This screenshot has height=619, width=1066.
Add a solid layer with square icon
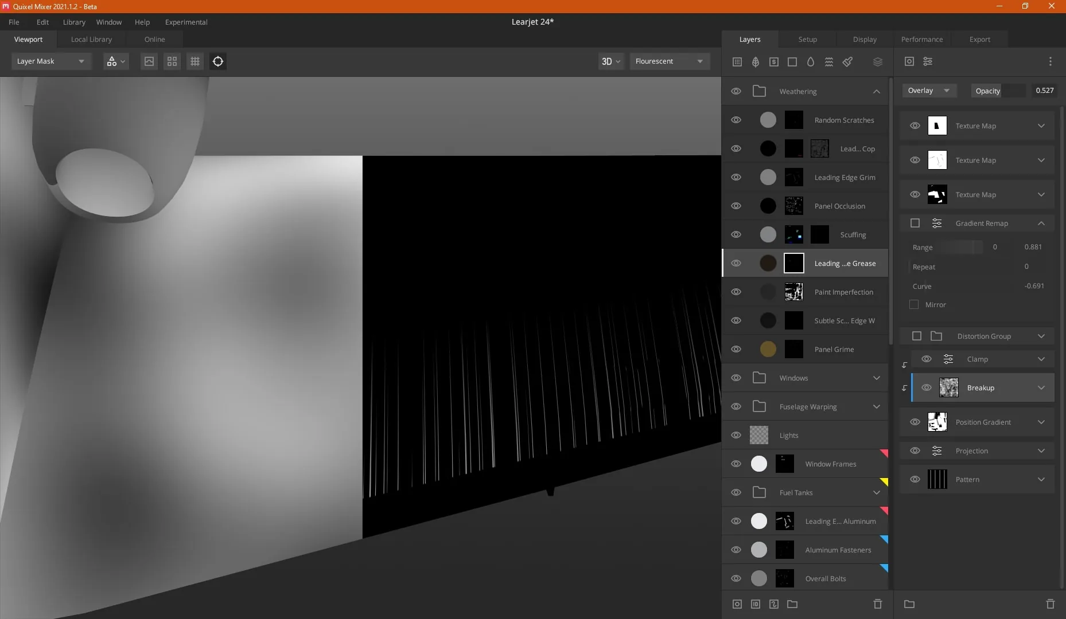(792, 62)
